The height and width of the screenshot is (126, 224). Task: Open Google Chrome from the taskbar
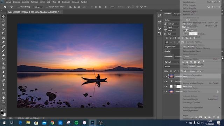(x=52, y=123)
